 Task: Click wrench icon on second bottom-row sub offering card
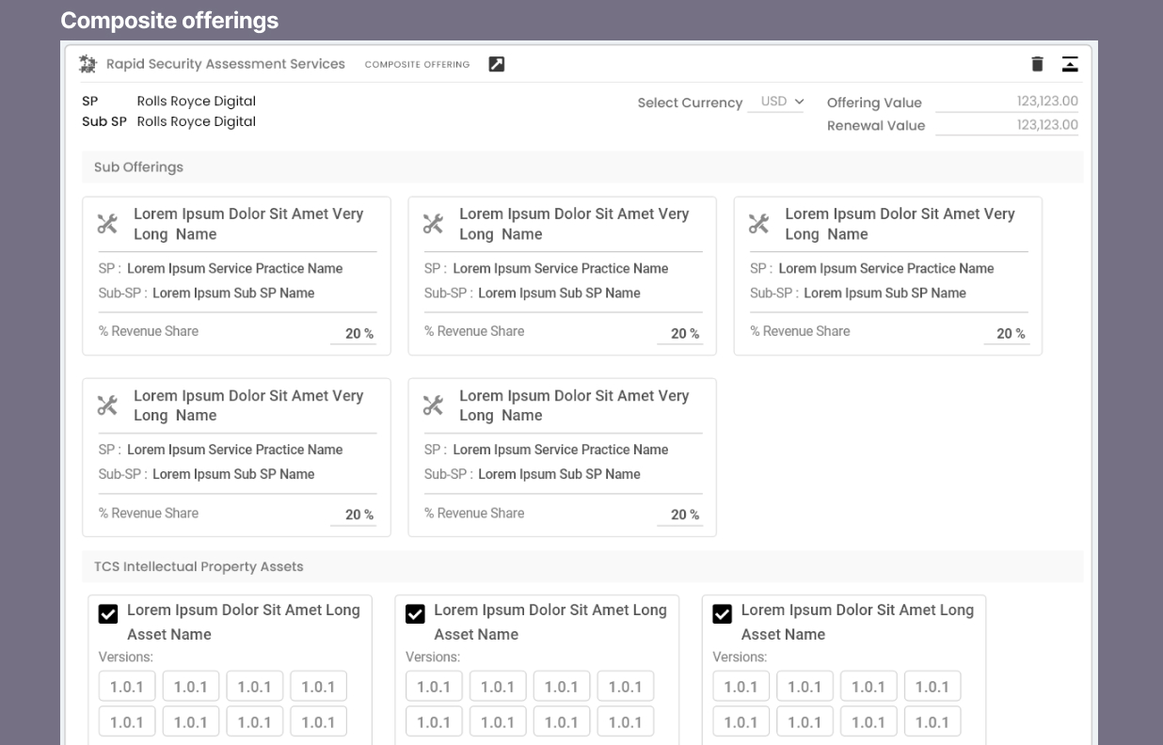433,405
